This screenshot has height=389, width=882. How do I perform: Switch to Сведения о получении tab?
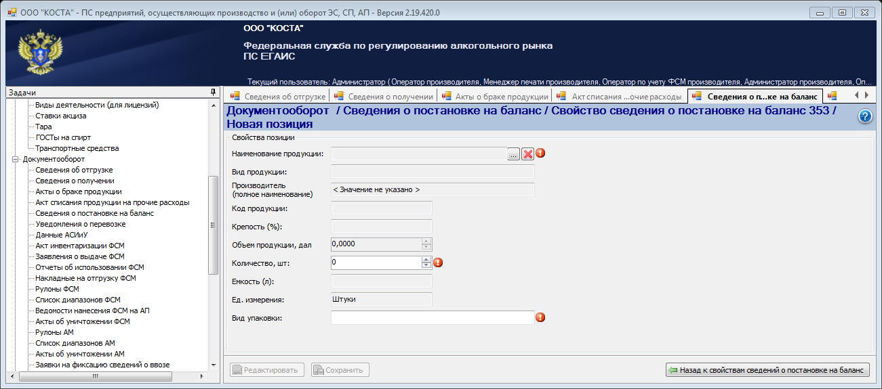(383, 97)
